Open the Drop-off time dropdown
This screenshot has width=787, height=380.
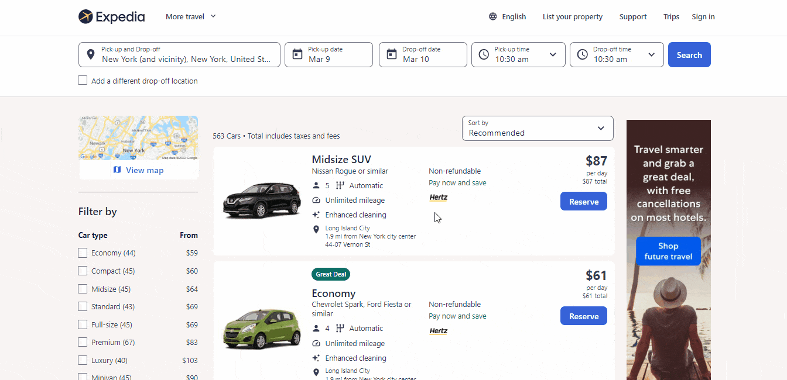[x=617, y=54]
